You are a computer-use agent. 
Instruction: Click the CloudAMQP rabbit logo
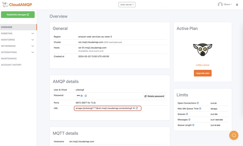(5, 5)
